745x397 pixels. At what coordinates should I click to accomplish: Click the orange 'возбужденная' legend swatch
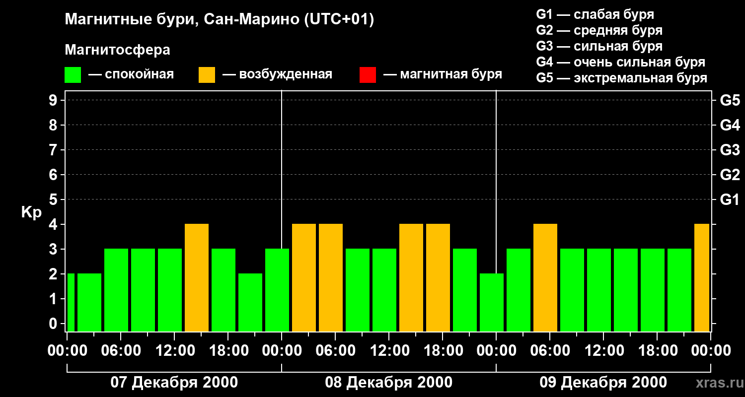(x=207, y=75)
